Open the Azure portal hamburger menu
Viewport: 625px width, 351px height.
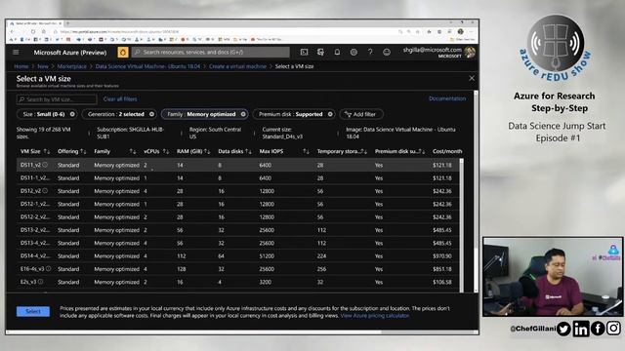(16, 52)
